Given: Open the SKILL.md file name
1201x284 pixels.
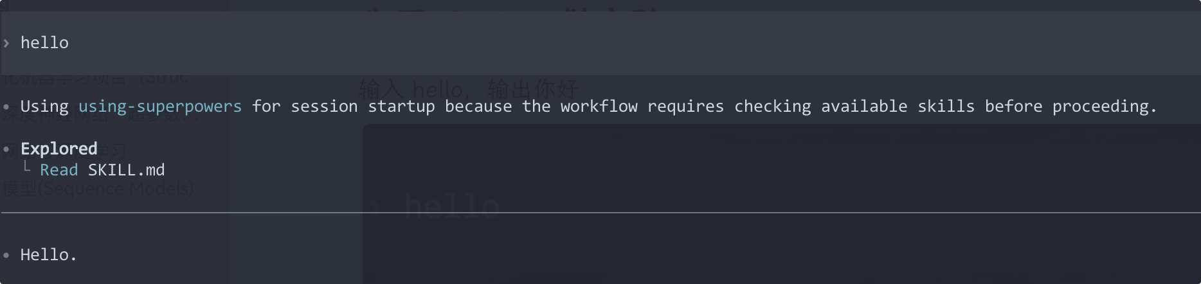Looking at the screenshot, I should pyautogui.click(x=126, y=170).
